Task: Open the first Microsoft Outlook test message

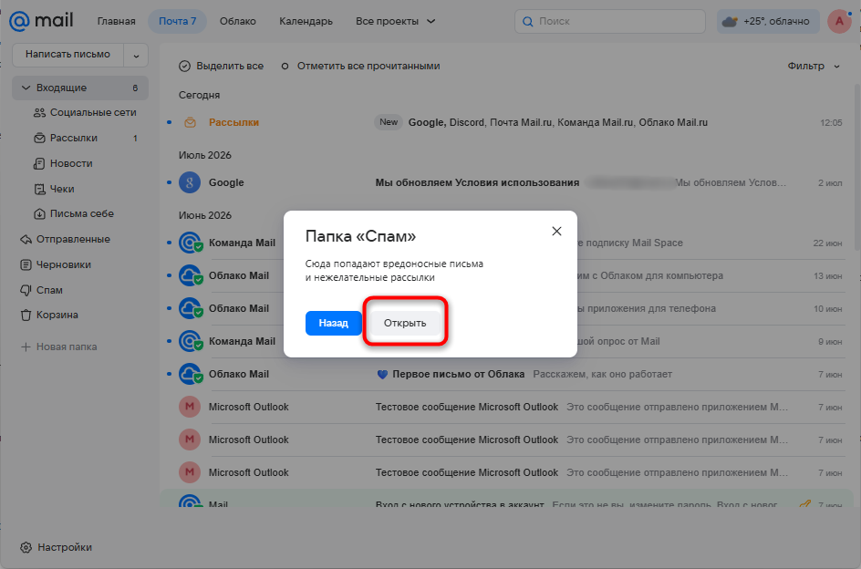Action: coord(504,407)
